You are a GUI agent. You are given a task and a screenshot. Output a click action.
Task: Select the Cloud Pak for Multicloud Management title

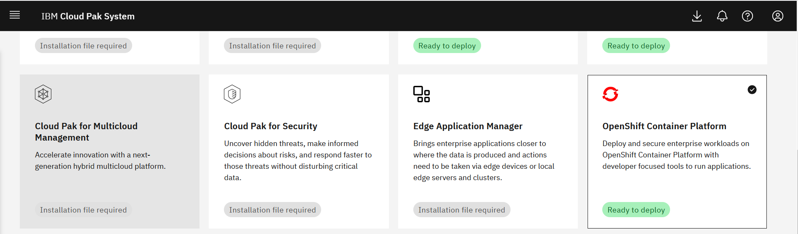(x=86, y=132)
